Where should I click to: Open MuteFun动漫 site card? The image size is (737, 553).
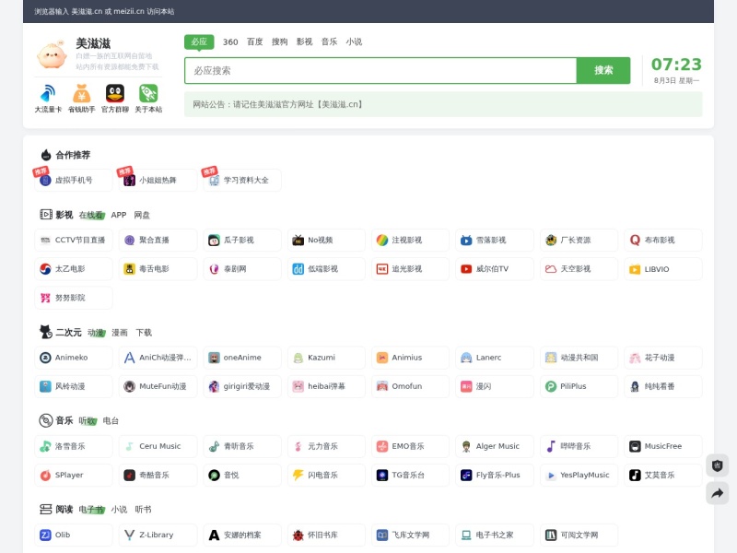coord(158,386)
